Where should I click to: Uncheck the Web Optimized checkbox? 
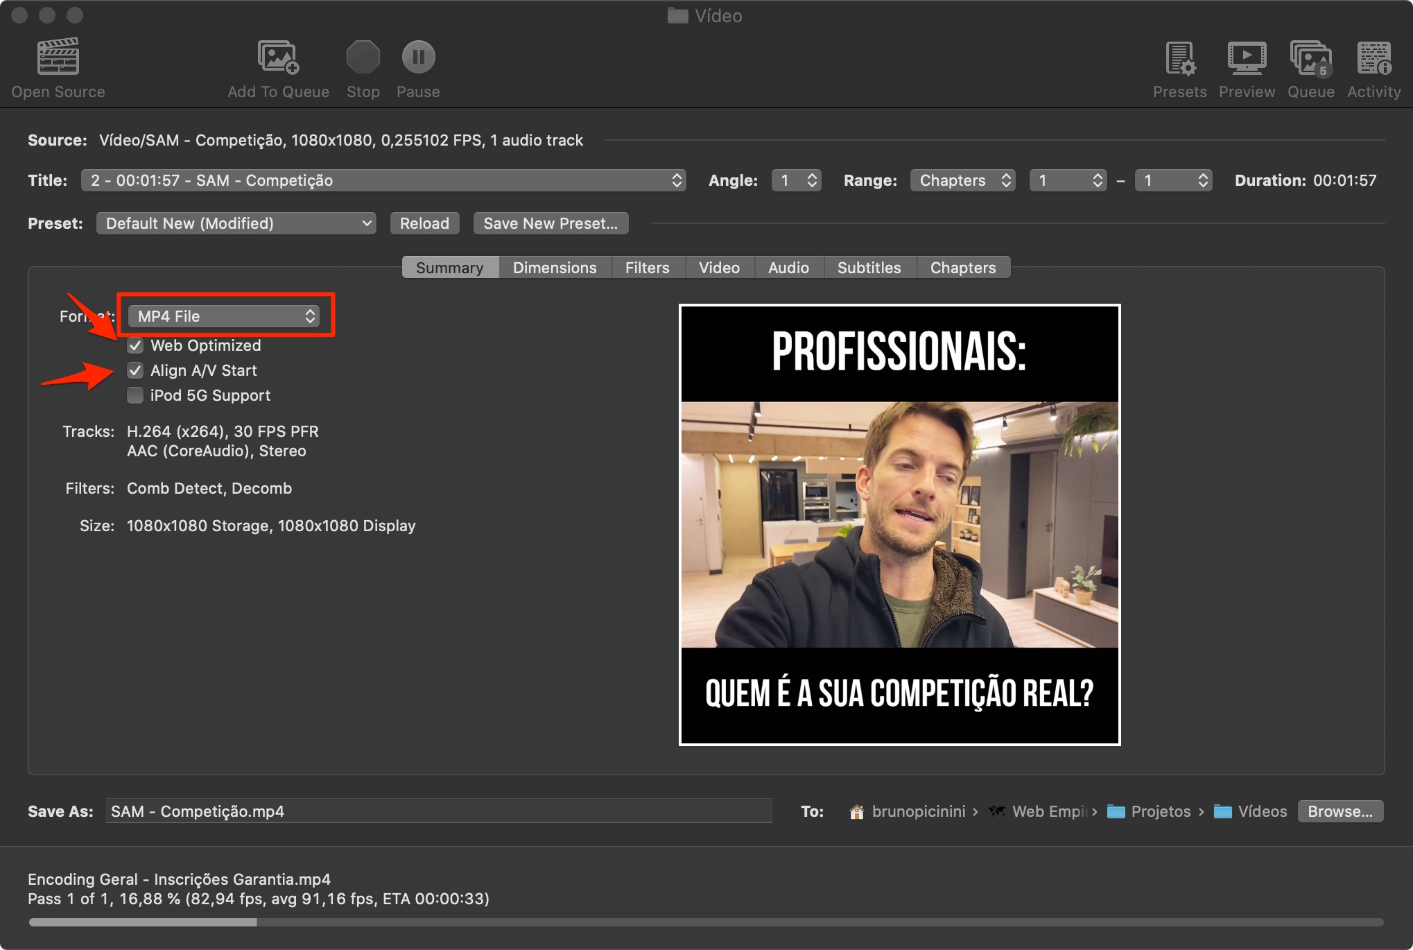(135, 345)
